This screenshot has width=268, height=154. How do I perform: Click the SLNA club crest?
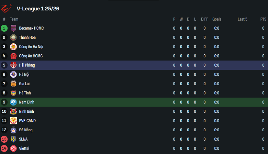13,139
